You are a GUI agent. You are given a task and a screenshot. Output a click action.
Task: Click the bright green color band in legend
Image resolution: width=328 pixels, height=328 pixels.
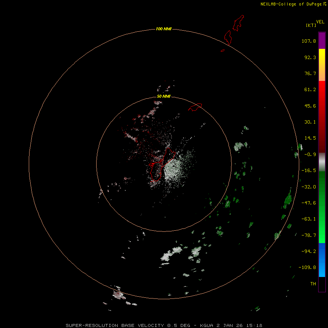click(322, 207)
